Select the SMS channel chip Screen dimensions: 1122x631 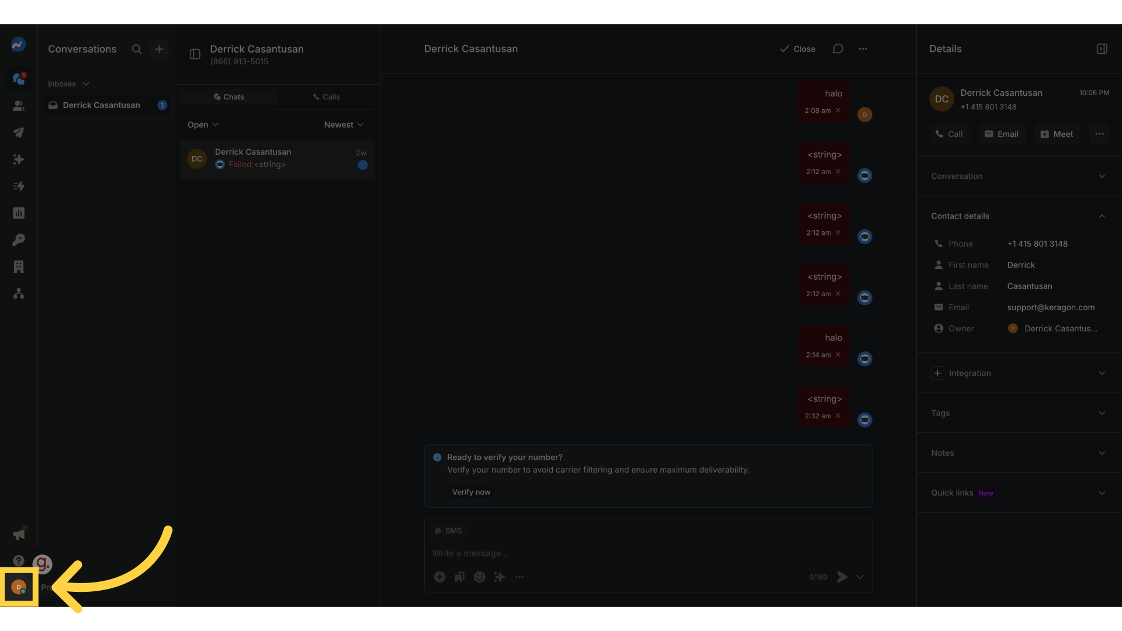[448, 531]
